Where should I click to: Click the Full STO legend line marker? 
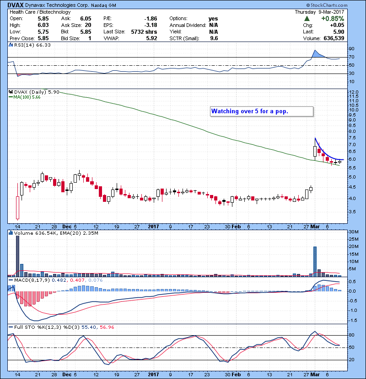coord(11,327)
